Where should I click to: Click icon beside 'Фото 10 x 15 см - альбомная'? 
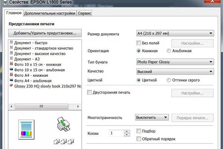click(x=11, y=69)
